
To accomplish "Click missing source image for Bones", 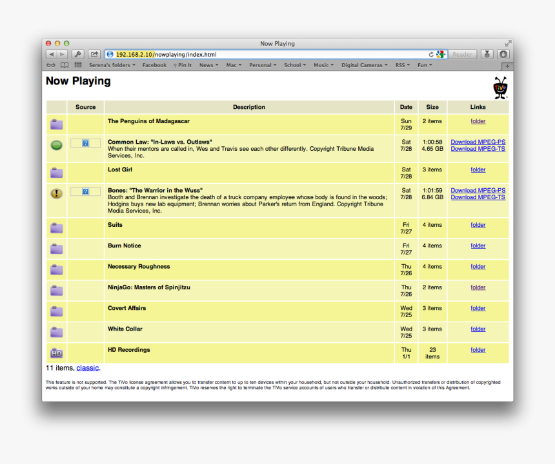I will tap(85, 191).
